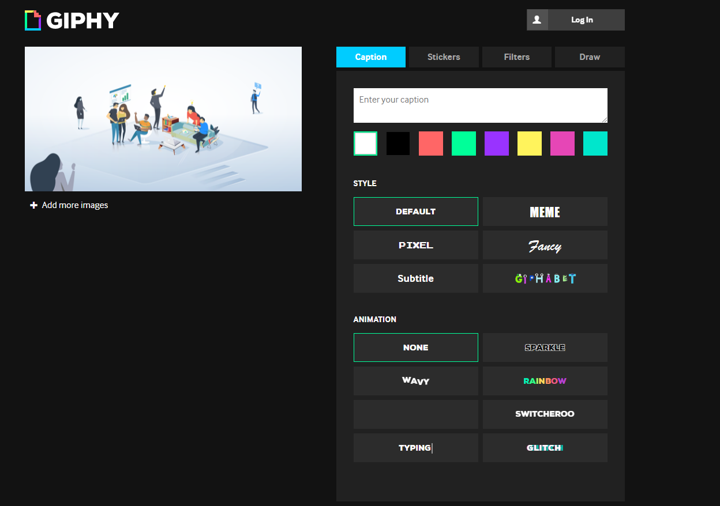Select the Caption tab

pos(371,57)
